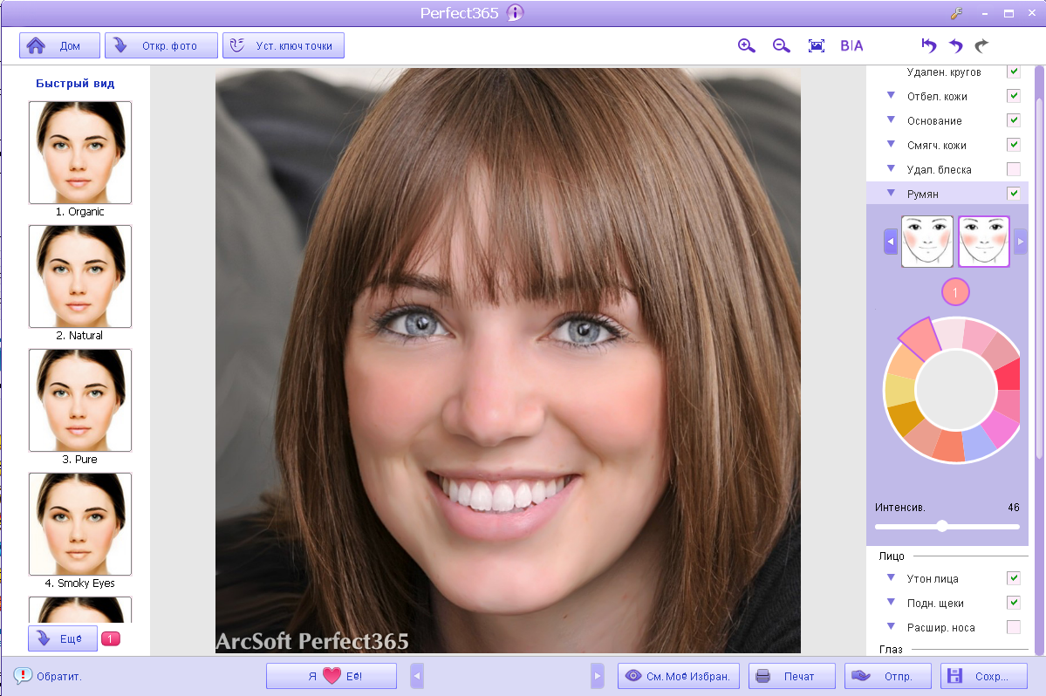
Task: Toggle the Основание checkbox
Action: [1014, 120]
